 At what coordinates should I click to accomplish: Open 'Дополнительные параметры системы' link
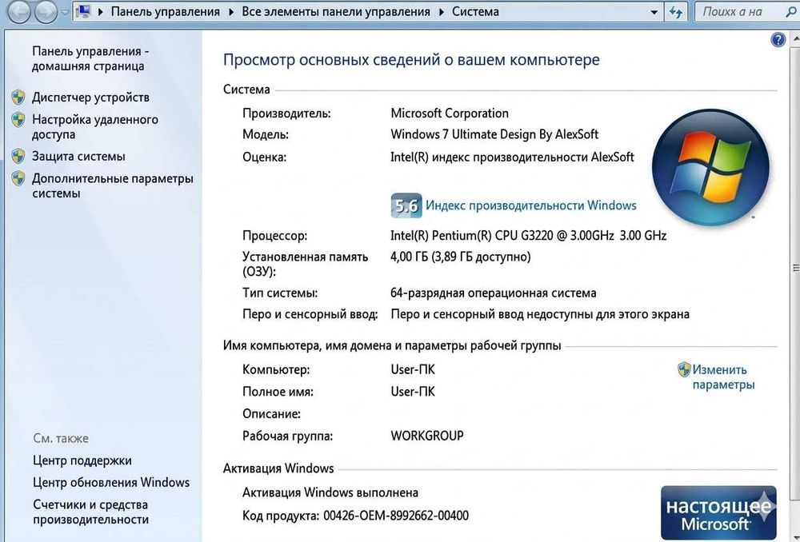click(x=113, y=185)
